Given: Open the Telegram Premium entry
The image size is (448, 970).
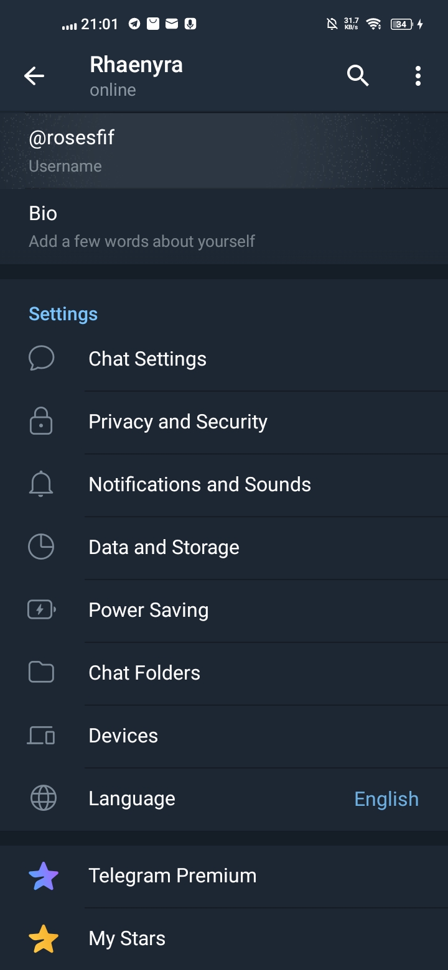Looking at the screenshot, I should pos(172,875).
